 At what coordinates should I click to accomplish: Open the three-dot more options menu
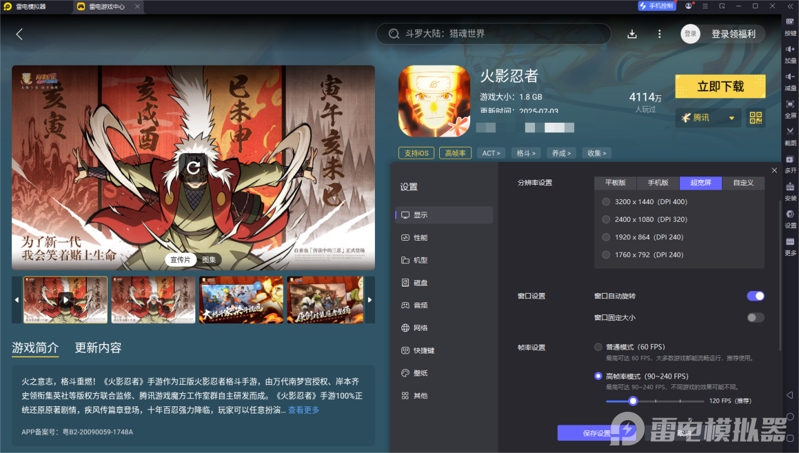point(659,34)
